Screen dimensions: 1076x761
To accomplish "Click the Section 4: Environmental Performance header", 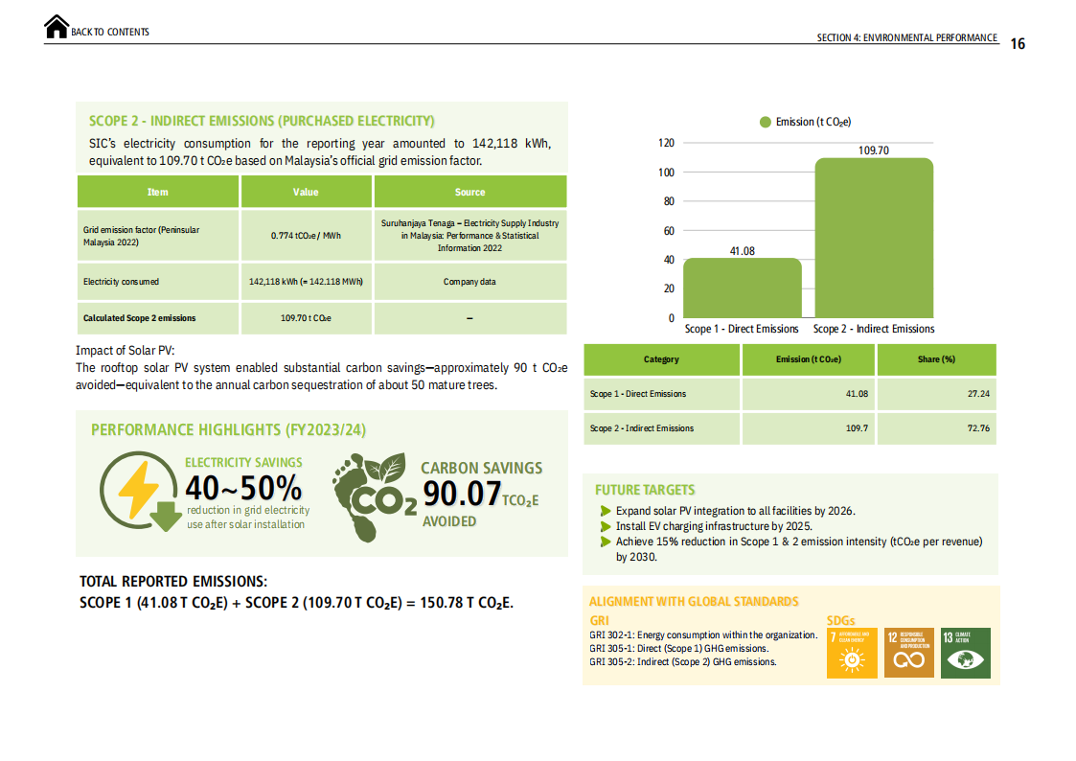I will pos(906,38).
